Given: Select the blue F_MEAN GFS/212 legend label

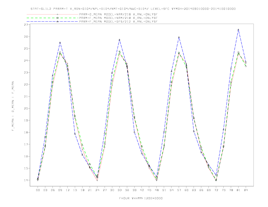Looking at the screenshot, I should point(118,22).
